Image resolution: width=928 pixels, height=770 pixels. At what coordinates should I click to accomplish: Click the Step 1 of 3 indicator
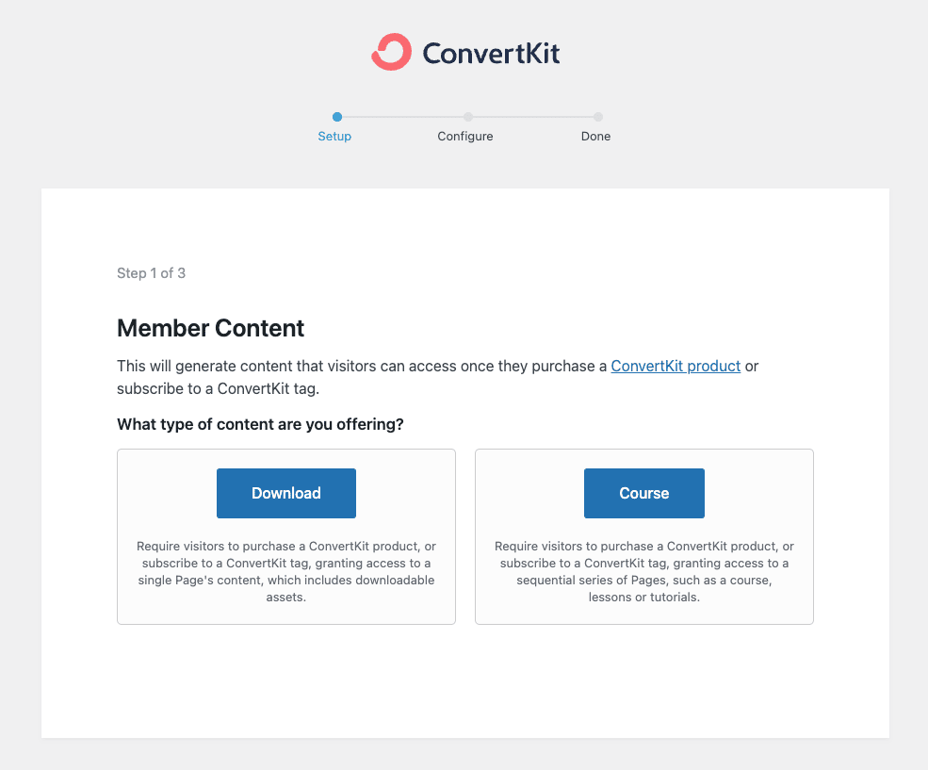click(x=151, y=272)
